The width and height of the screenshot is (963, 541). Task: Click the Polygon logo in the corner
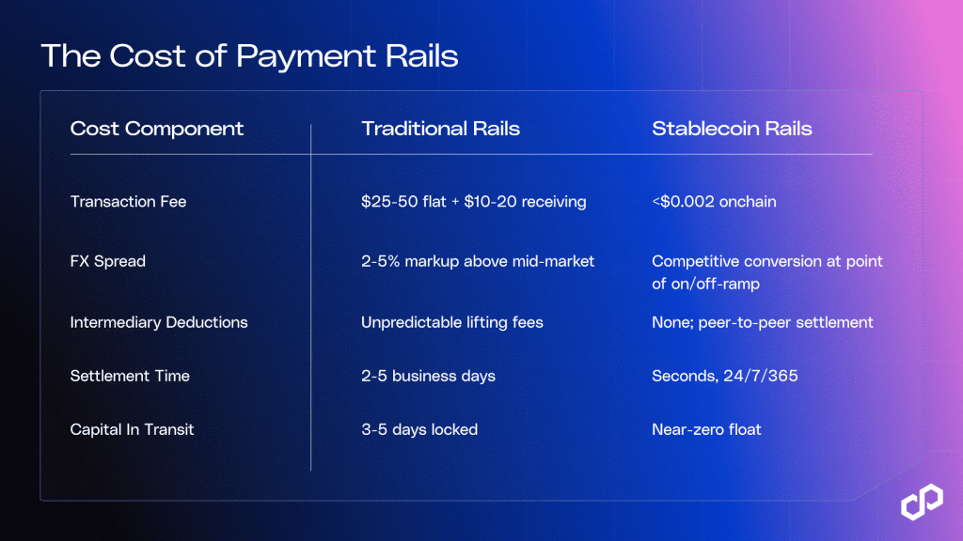point(922,502)
